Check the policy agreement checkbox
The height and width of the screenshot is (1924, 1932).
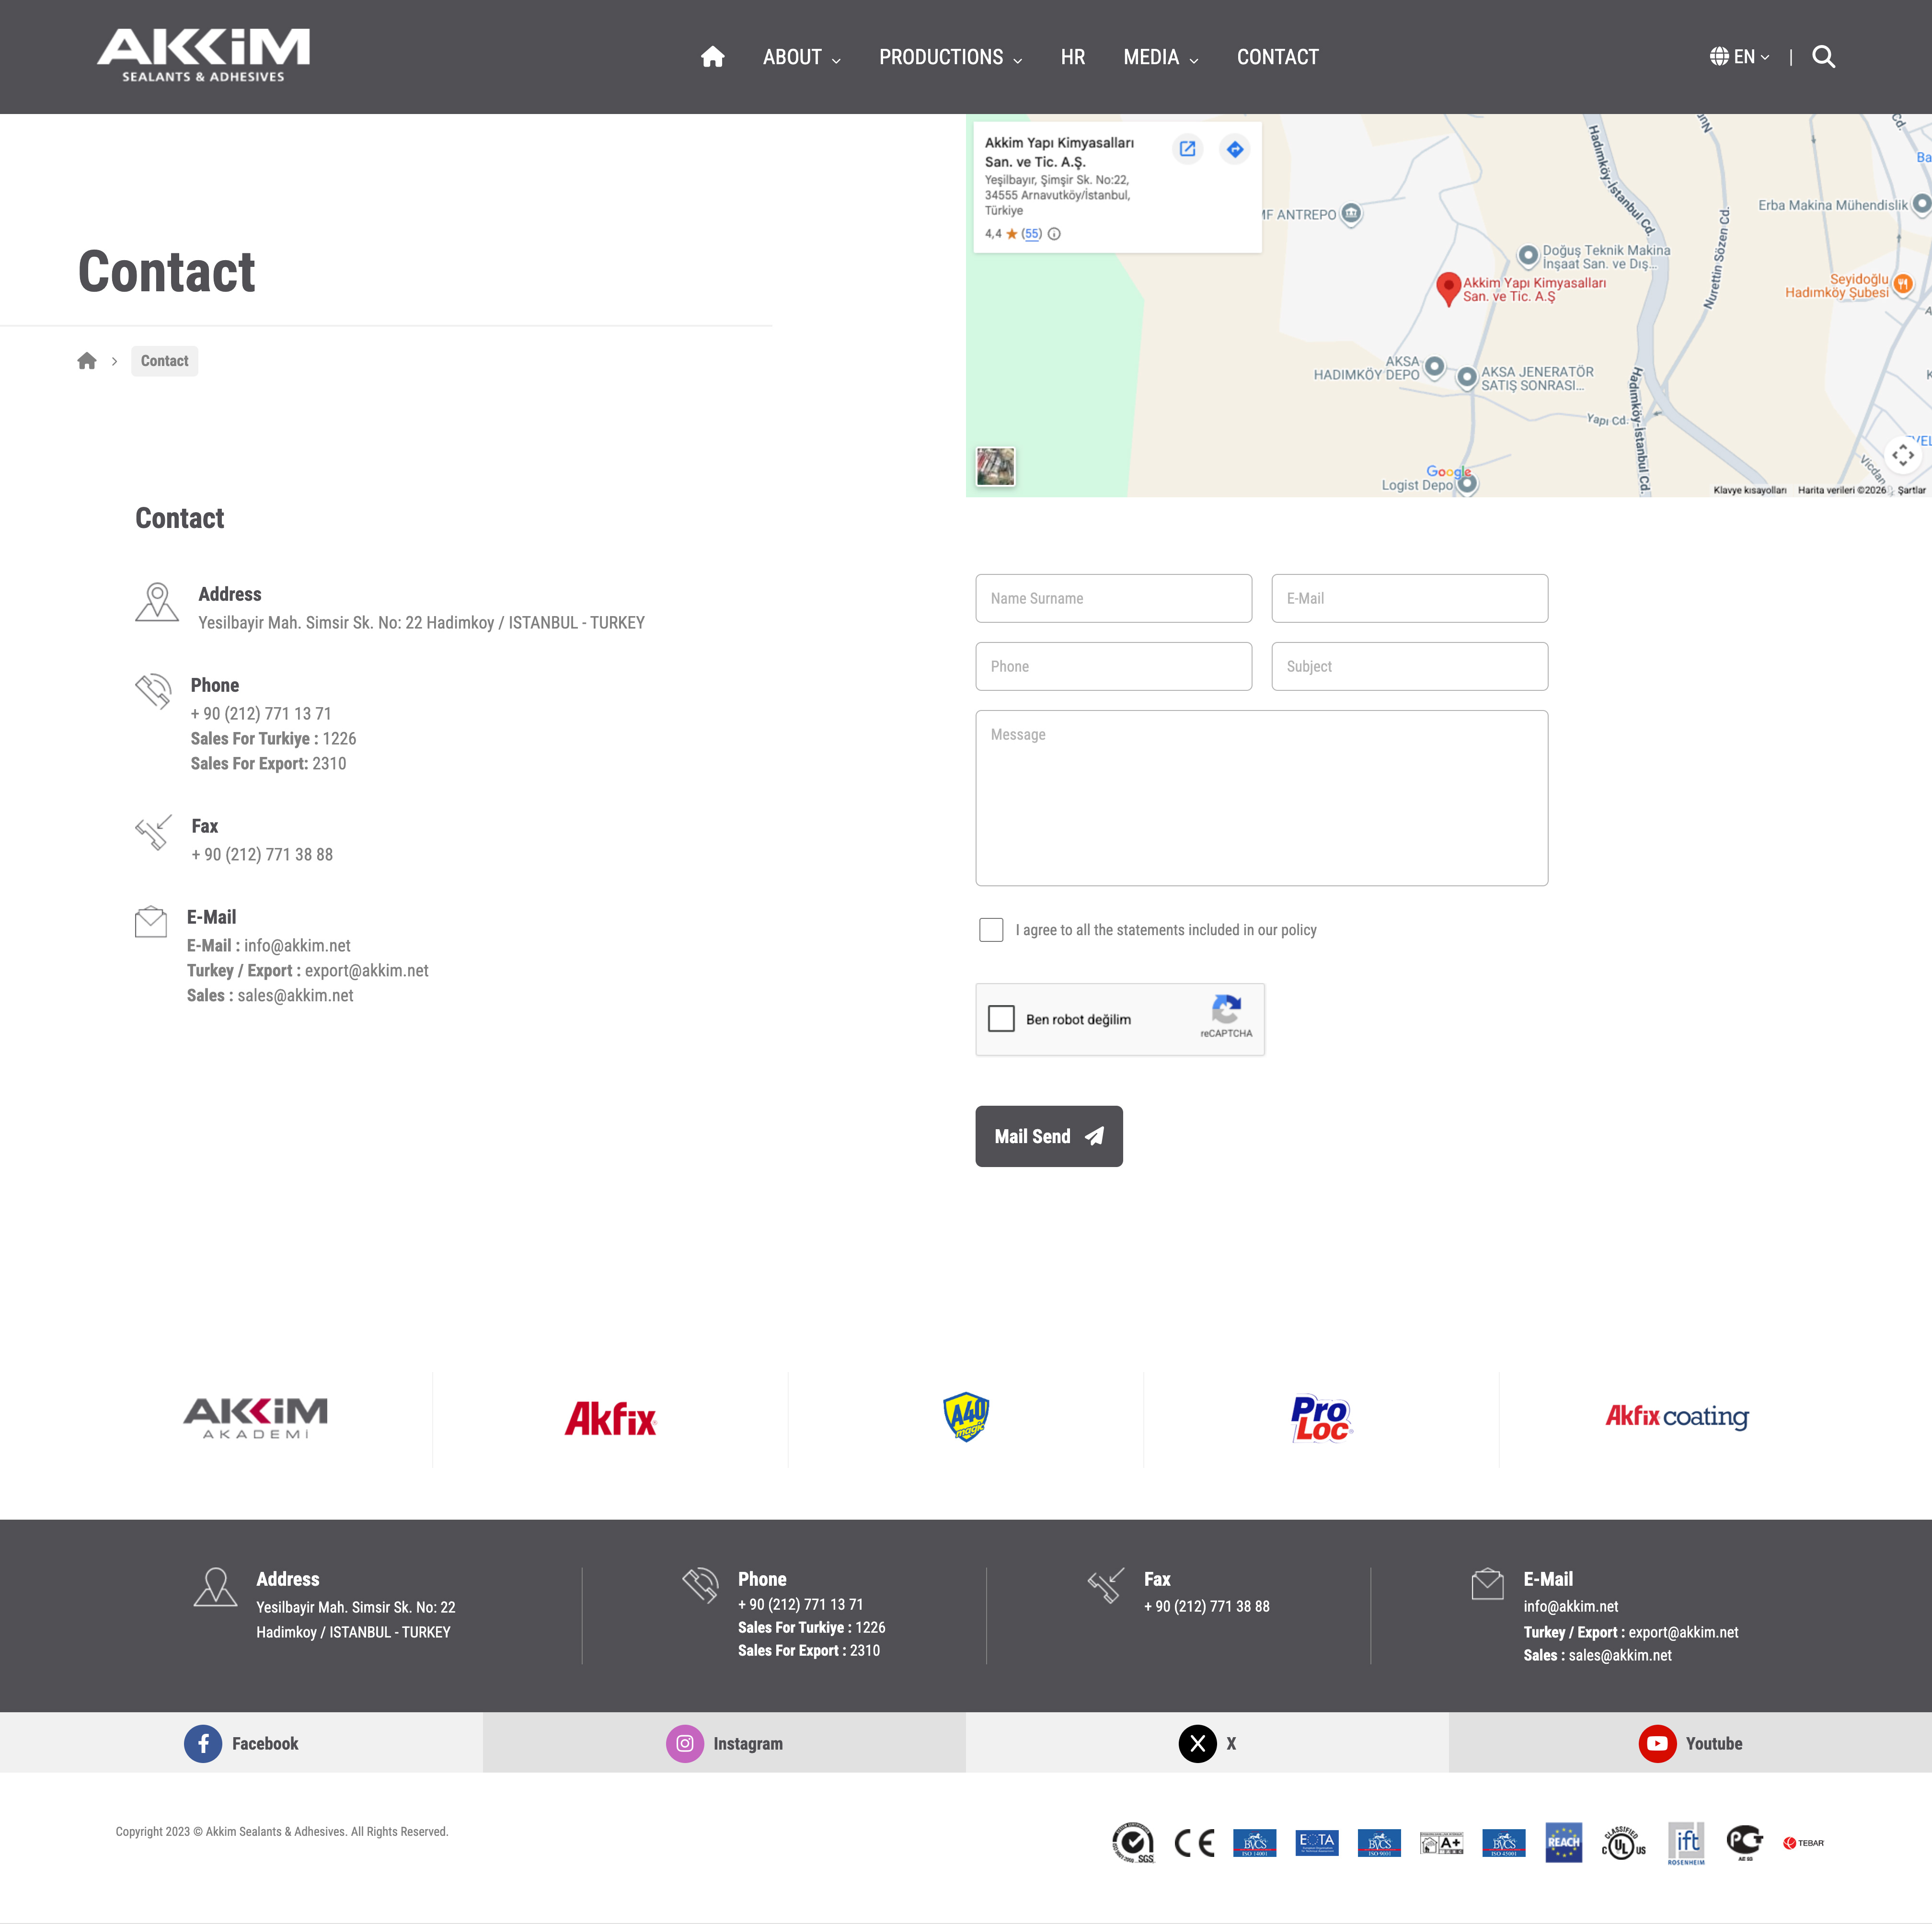pos(991,930)
